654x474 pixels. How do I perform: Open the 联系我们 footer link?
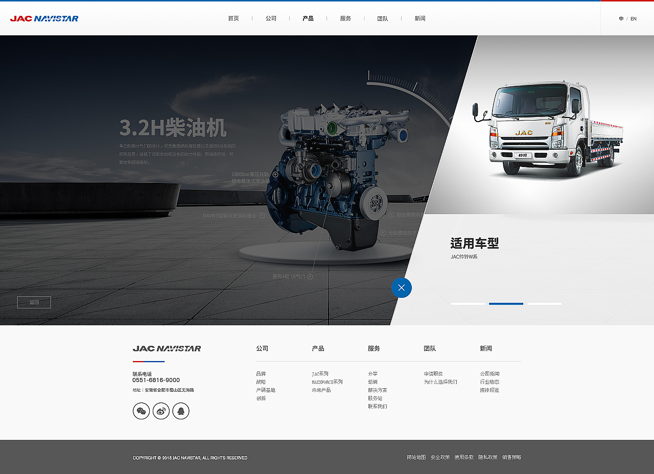(378, 407)
